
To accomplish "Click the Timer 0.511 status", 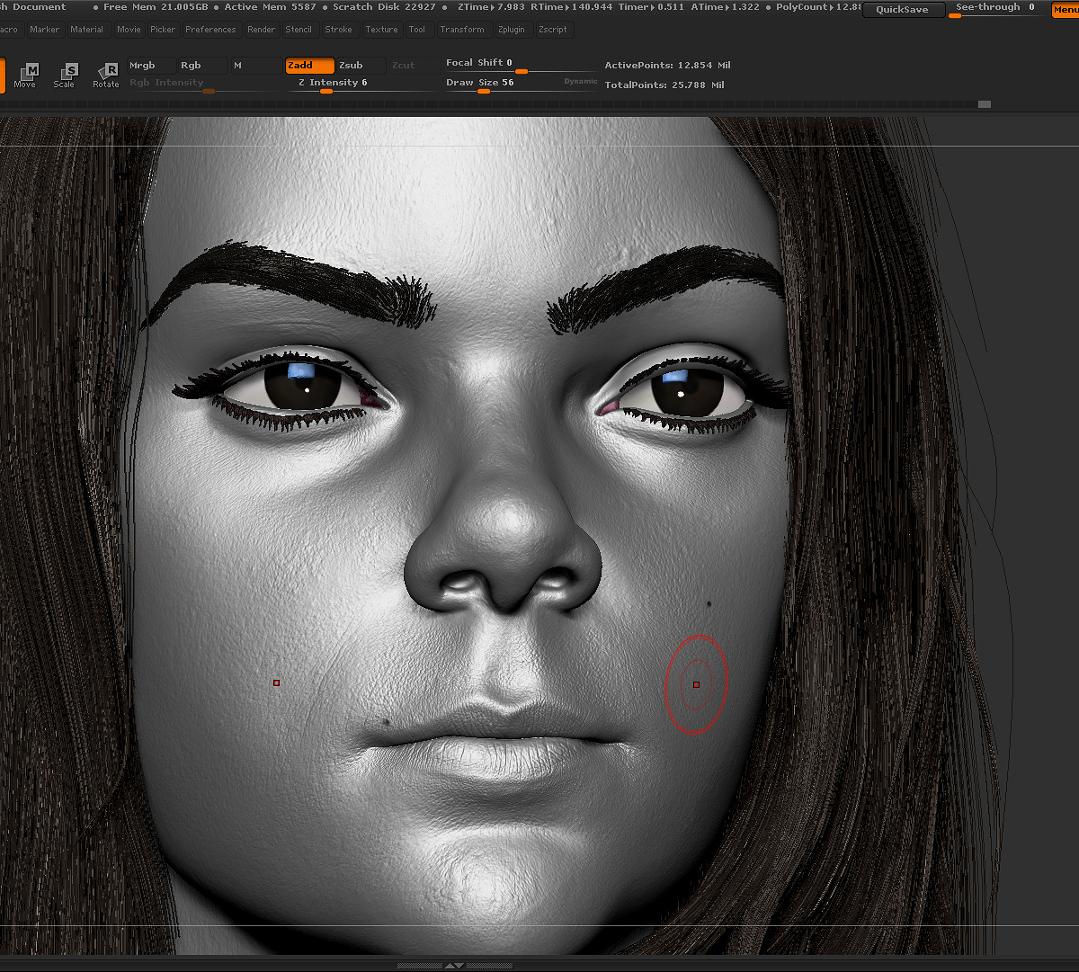I will click(x=651, y=7).
